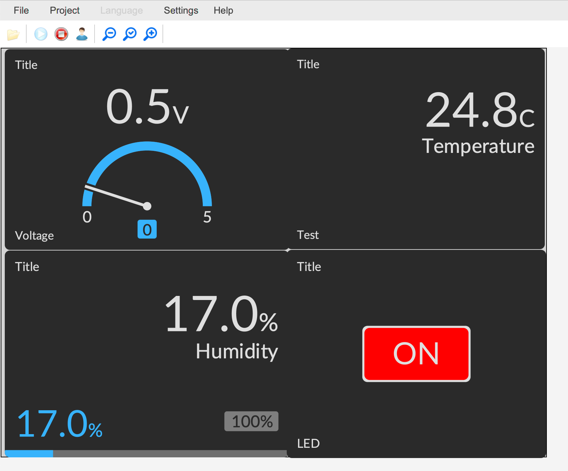Zoom in using the plus magnifier
Image resolution: width=568 pixels, height=471 pixels.
[x=151, y=34]
